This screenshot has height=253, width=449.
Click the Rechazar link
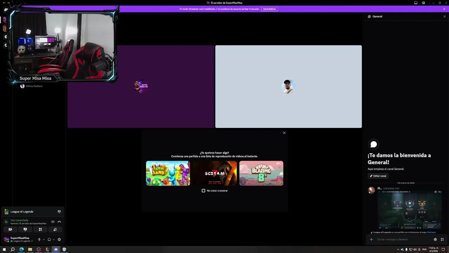(x=431, y=232)
